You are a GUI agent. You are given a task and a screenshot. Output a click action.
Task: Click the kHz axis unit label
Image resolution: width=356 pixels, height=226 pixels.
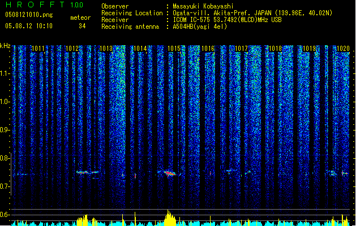5,46
